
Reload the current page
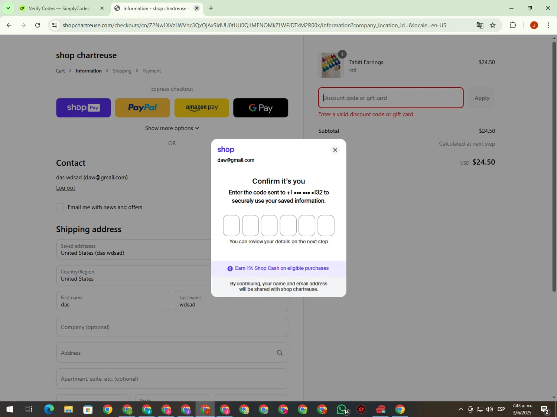pyautogui.click(x=38, y=25)
